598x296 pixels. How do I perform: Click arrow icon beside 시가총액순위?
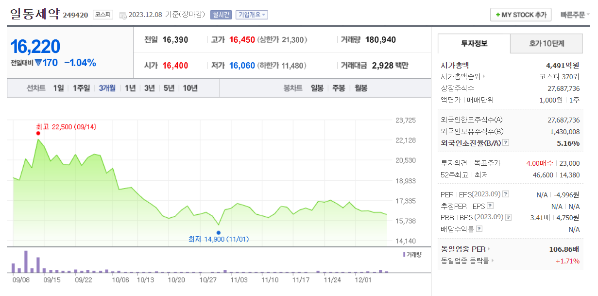click(x=484, y=76)
